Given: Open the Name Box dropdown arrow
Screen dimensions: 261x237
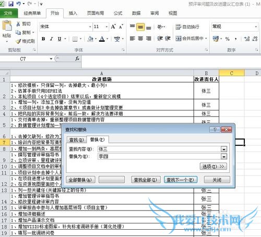Looking at the screenshot, I should (51, 59).
